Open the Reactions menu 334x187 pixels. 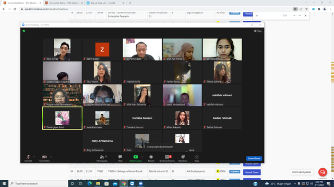click(x=183, y=158)
